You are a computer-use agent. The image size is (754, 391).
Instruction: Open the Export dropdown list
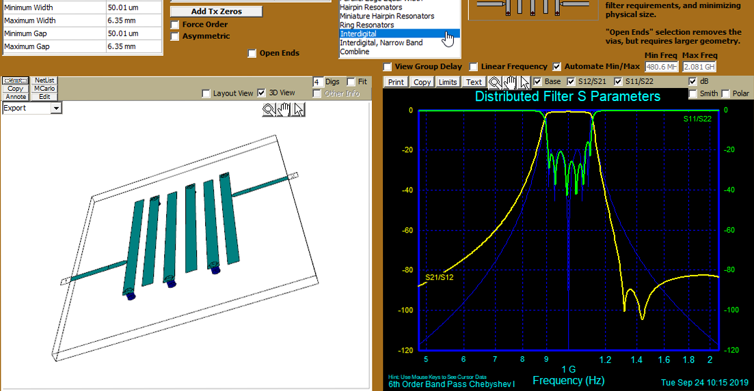(56, 108)
